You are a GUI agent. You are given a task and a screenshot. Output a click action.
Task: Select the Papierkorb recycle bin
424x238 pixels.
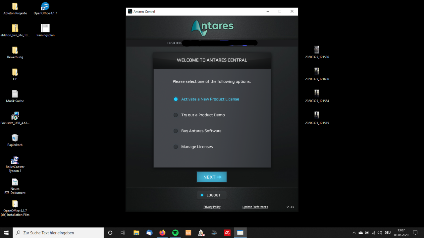(x=15, y=140)
